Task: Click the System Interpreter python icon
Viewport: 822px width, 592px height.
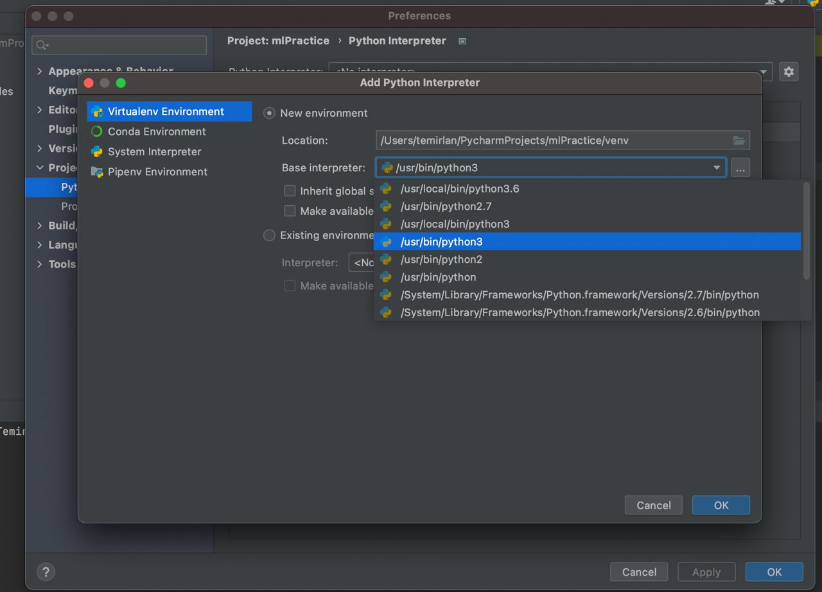Action: [x=97, y=151]
